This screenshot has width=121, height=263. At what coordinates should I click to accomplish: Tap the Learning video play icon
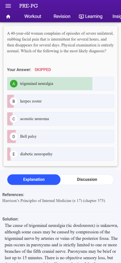(x=81, y=16)
